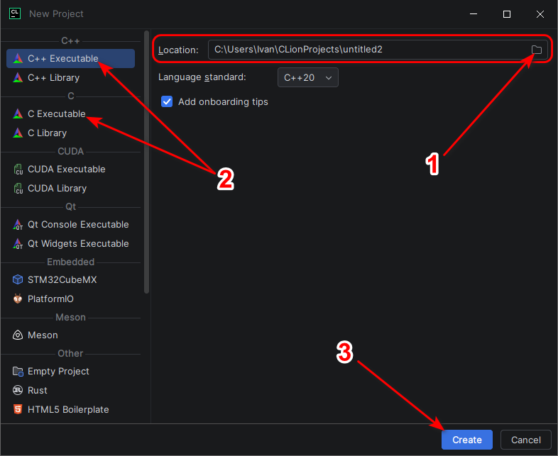
Task: Uncheck Add onboarding tips
Action: 167,101
